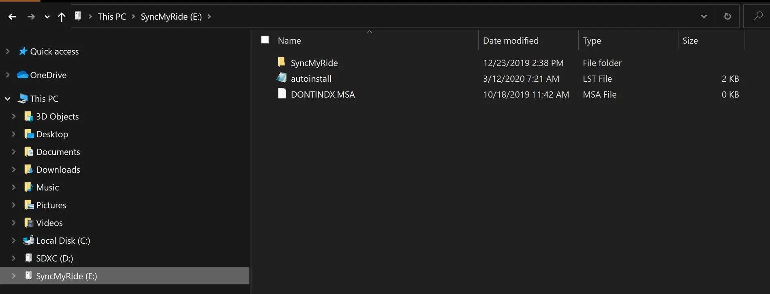
Task: Sort by Size column header
Action: [x=690, y=40]
